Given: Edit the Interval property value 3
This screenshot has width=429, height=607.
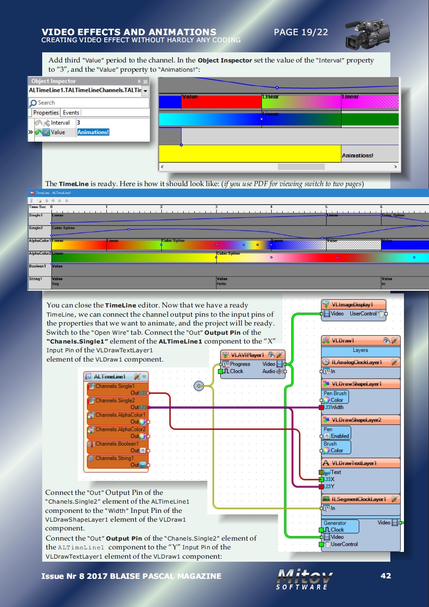Looking at the screenshot, I should click(78, 122).
